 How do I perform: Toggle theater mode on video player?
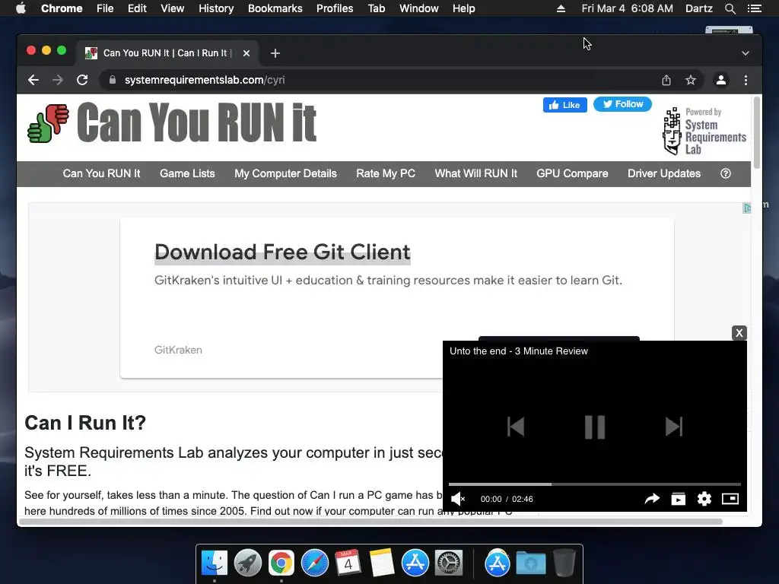pos(730,499)
